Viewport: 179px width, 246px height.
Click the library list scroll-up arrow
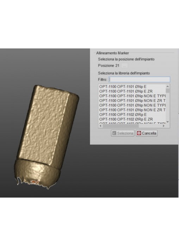point(168,87)
